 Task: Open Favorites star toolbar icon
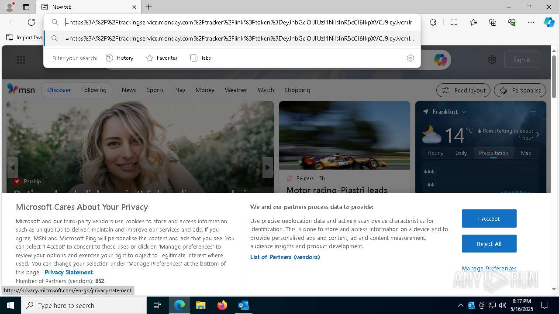[x=473, y=22]
